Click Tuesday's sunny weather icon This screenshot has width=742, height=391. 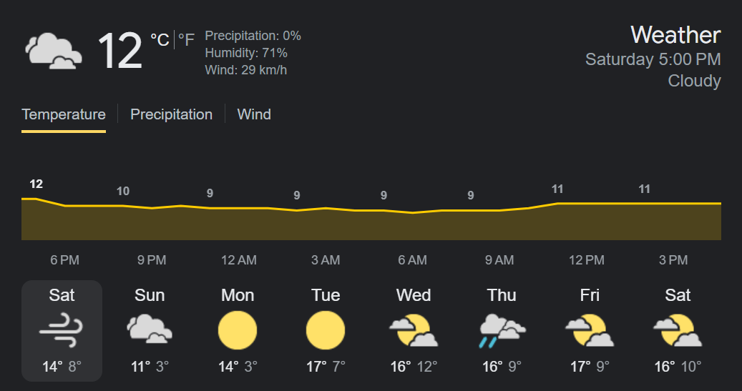326,330
